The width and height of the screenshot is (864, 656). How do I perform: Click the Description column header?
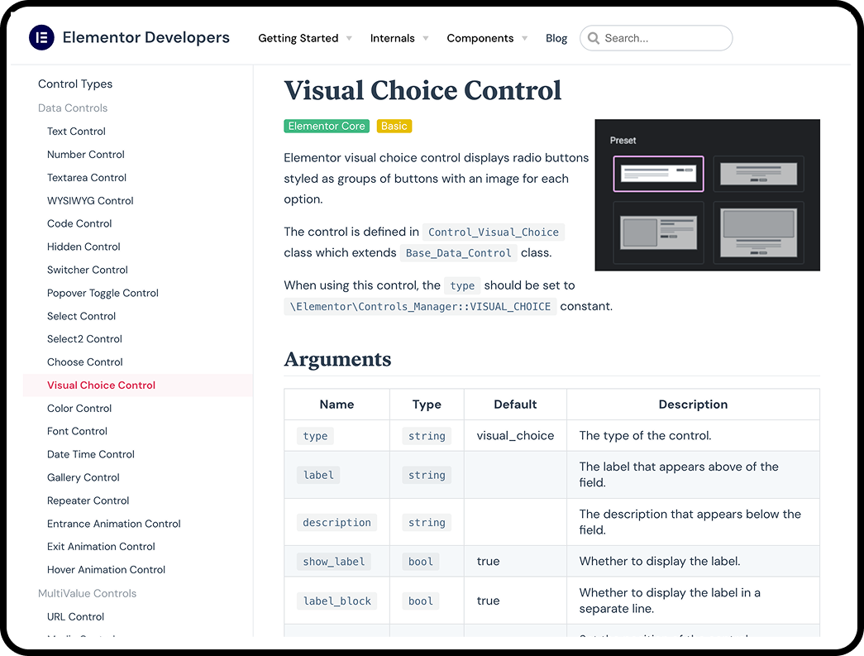point(693,404)
